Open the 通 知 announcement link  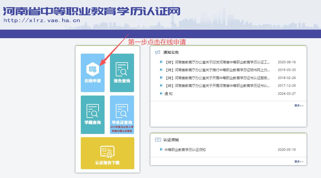click(x=169, y=94)
